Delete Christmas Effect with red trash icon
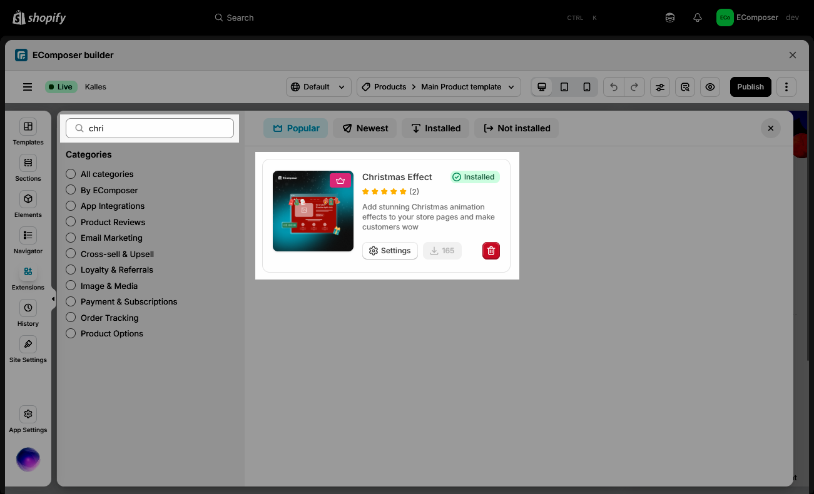814x494 pixels. click(491, 251)
